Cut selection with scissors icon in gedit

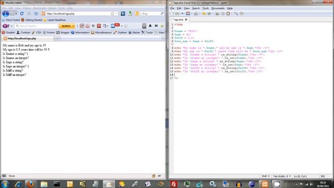pos(217,14)
